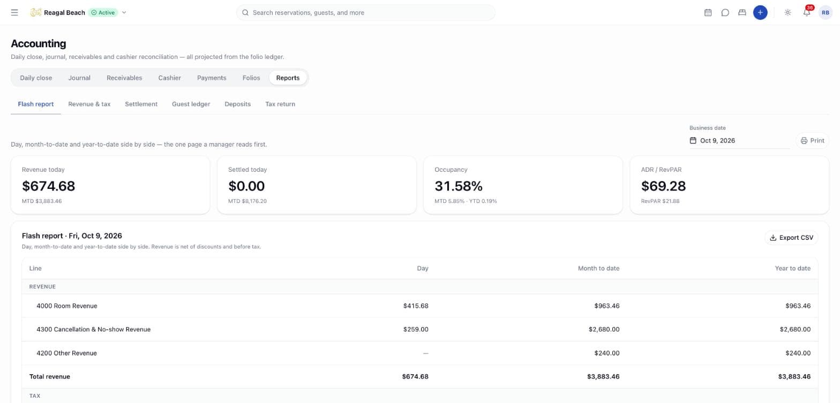The image size is (840, 403).
Task: Open the Settlement sub-tab
Action: 141,104
